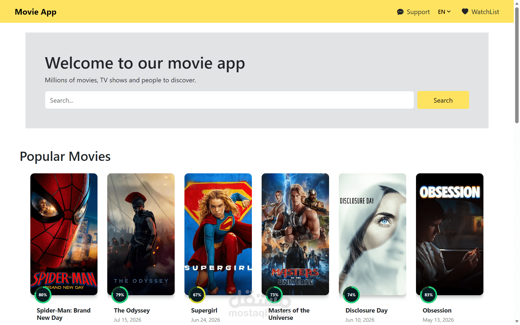Open the Obsession movie poster

(450, 234)
